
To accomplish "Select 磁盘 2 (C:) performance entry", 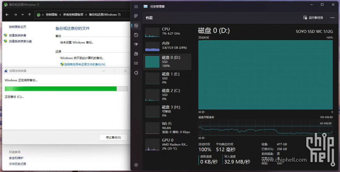I will pyautogui.click(x=167, y=95).
